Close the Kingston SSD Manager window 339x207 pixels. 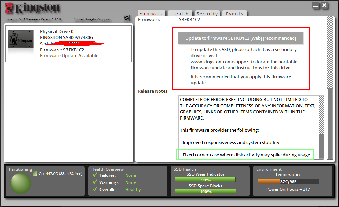click(x=324, y=5)
